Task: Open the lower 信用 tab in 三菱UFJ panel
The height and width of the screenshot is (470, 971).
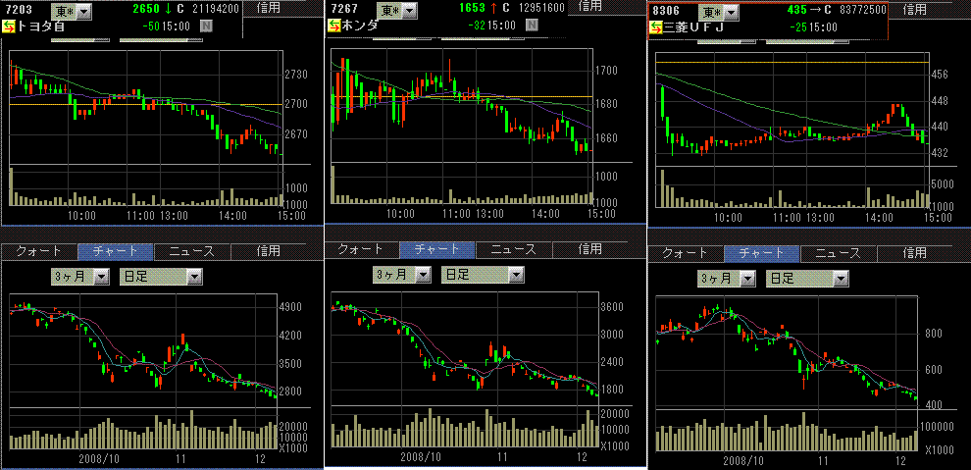Action: point(914,253)
